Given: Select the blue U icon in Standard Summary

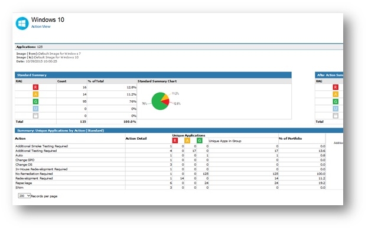Looking at the screenshot, I should (35, 109).
